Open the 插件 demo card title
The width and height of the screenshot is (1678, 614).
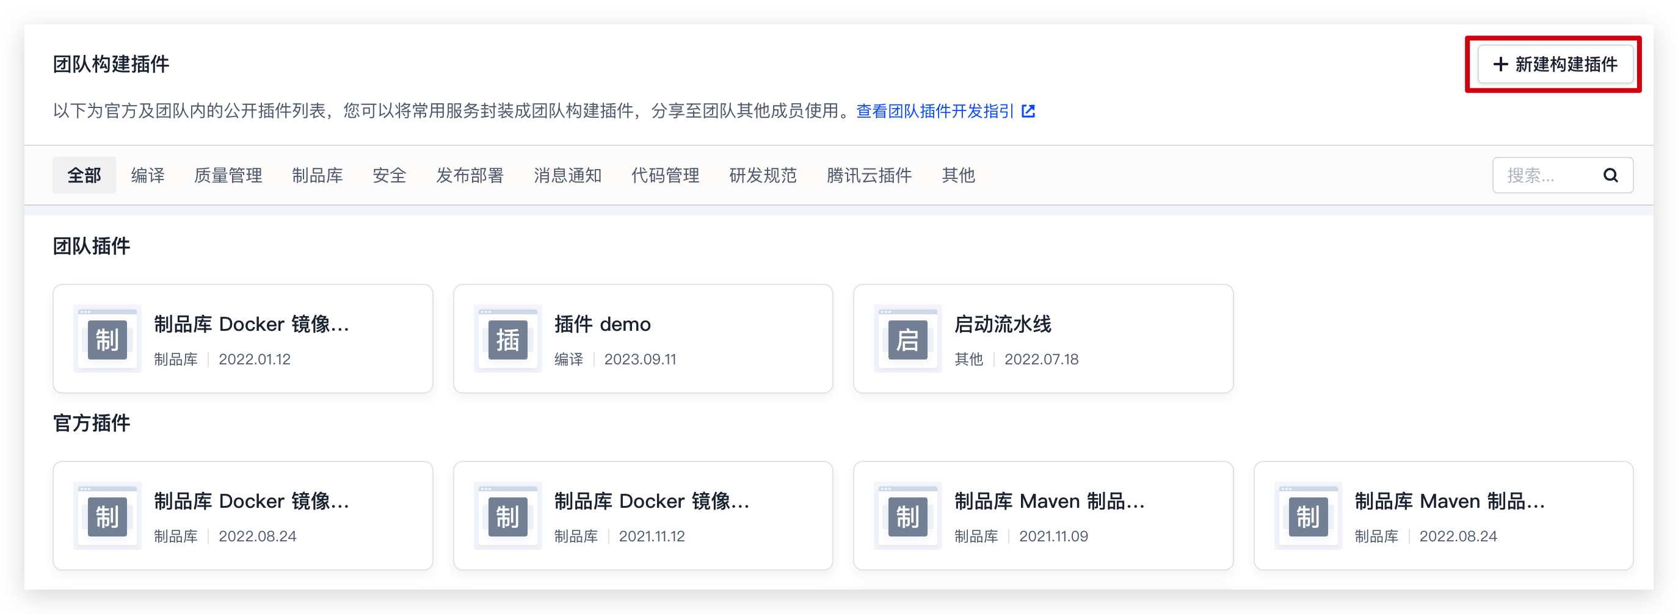point(603,323)
